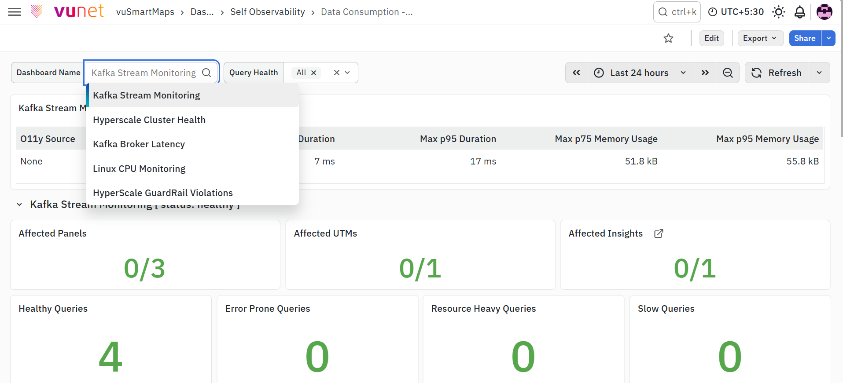Click the Affected UTMs title
The image size is (843, 383).
pos(325,233)
